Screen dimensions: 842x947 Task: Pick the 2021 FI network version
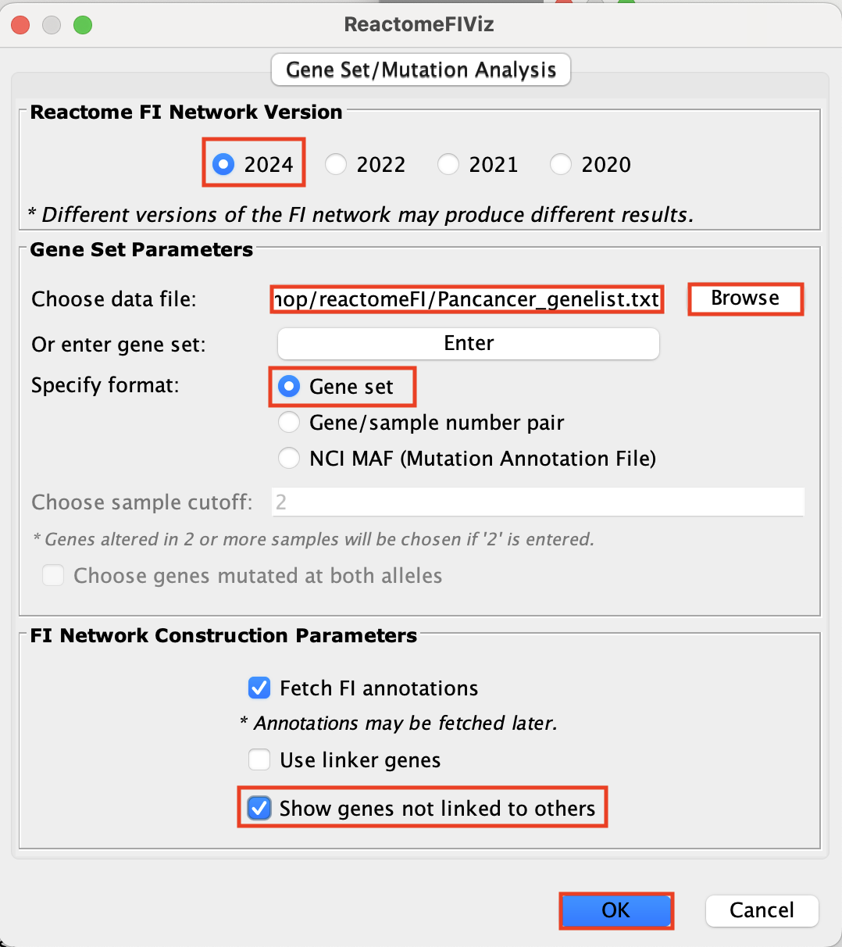point(449,165)
